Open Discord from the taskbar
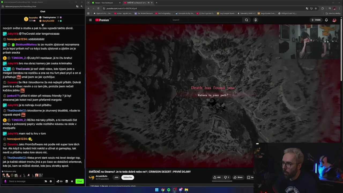Screen dimensions: 343x193 [180, 190]
